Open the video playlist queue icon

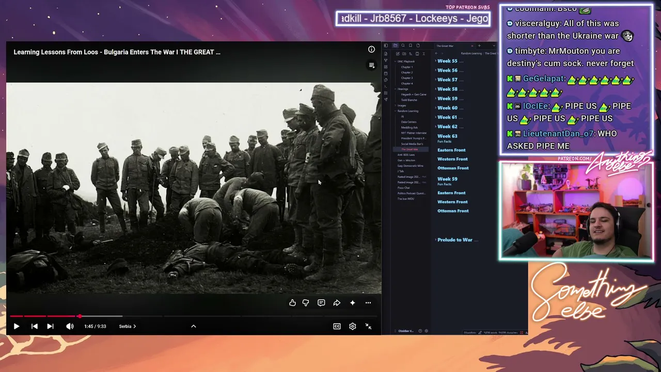point(371,65)
